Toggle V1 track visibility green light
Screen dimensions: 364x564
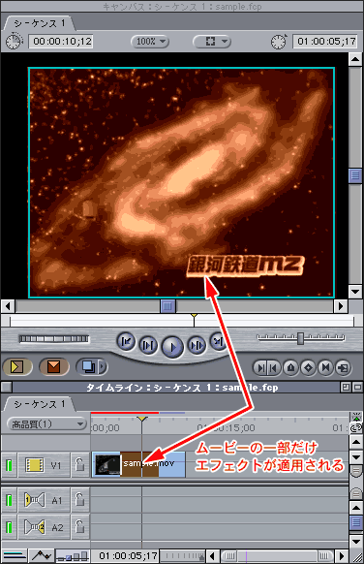9,465
